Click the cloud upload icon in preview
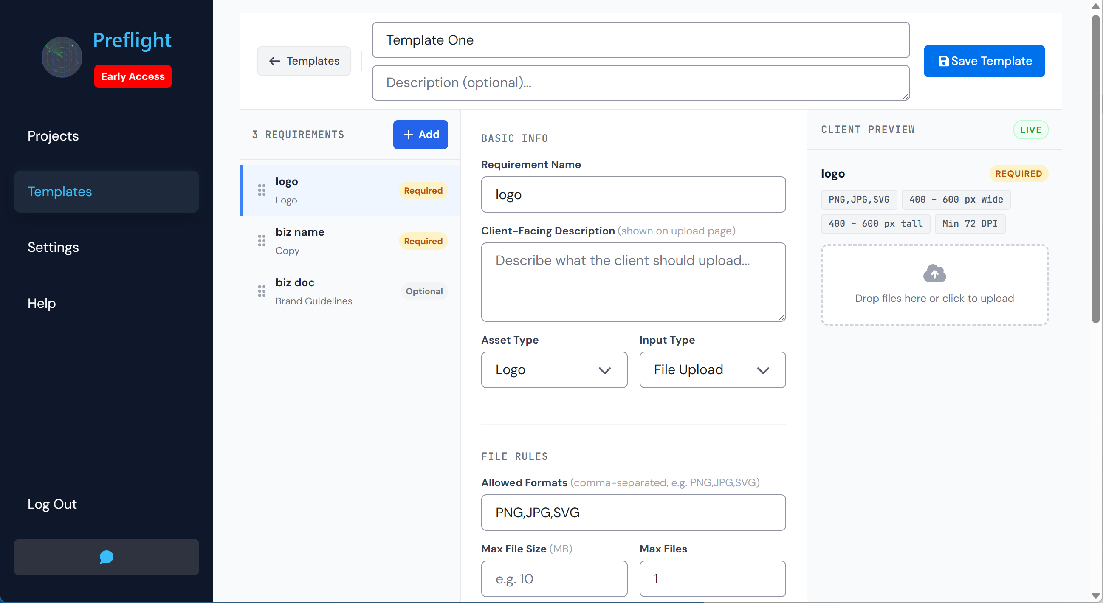Viewport: 1103px width, 603px height. tap(935, 273)
